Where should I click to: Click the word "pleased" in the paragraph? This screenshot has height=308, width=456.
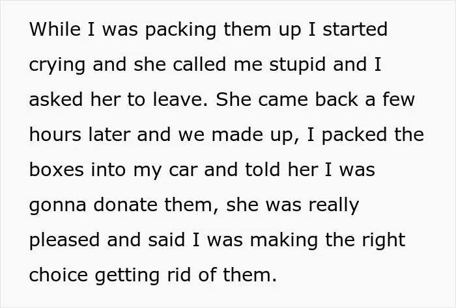click(64, 241)
